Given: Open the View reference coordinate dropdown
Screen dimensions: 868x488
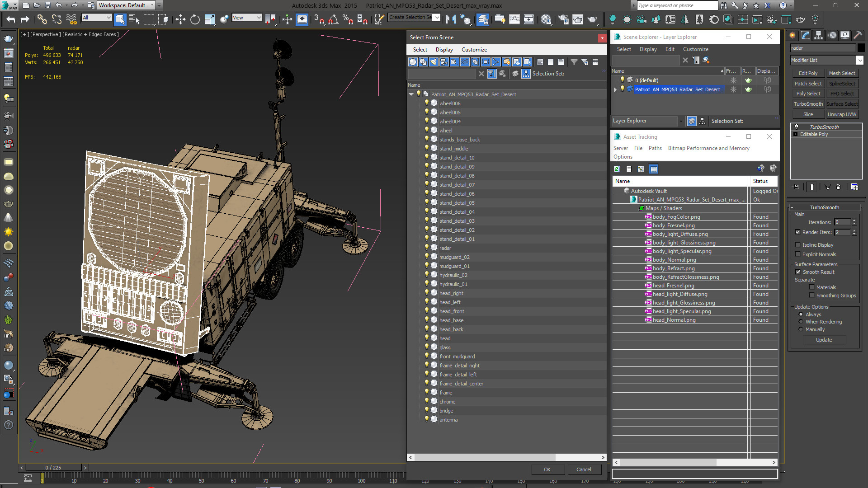Looking at the screenshot, I should 247,18.
